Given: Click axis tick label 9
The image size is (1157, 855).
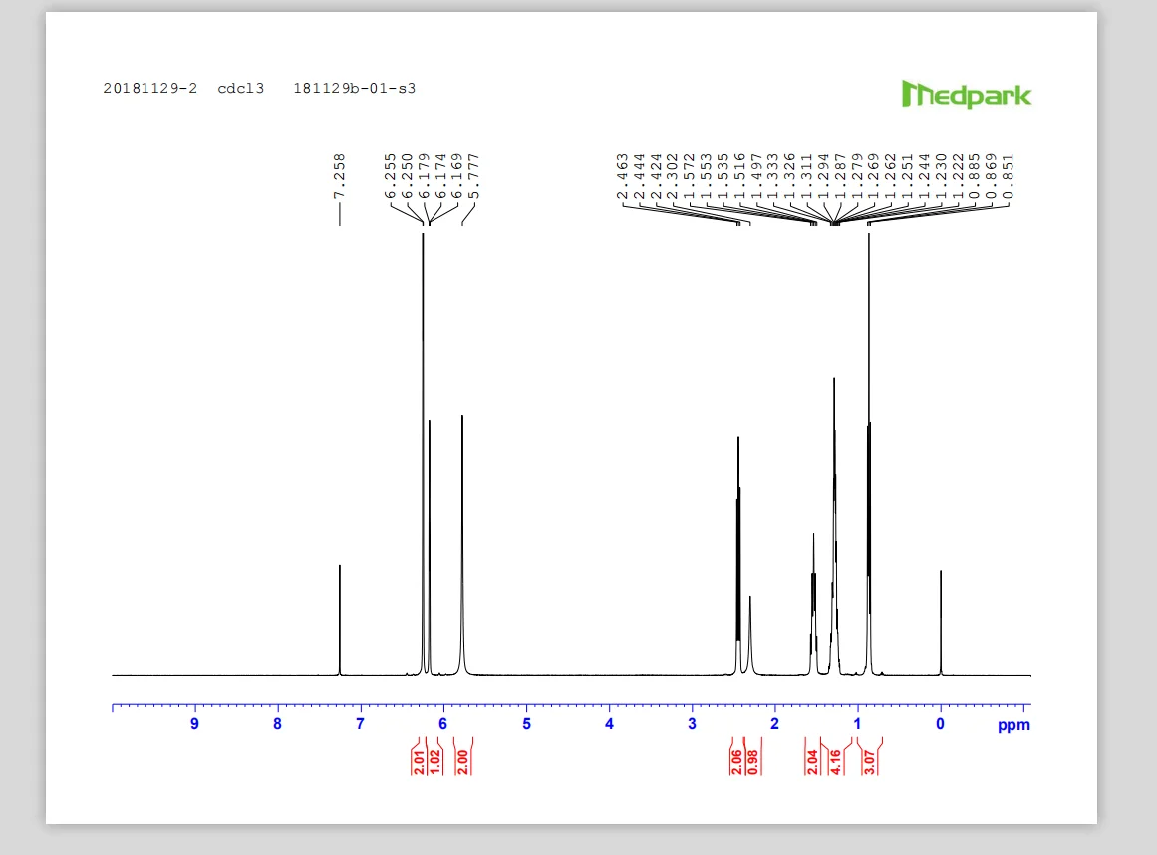Looking at the screenshot, I should [194, 724].
